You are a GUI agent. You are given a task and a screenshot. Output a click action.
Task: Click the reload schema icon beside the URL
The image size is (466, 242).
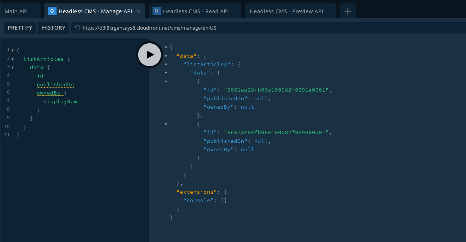pyautogui.click(x=77, y=28)
